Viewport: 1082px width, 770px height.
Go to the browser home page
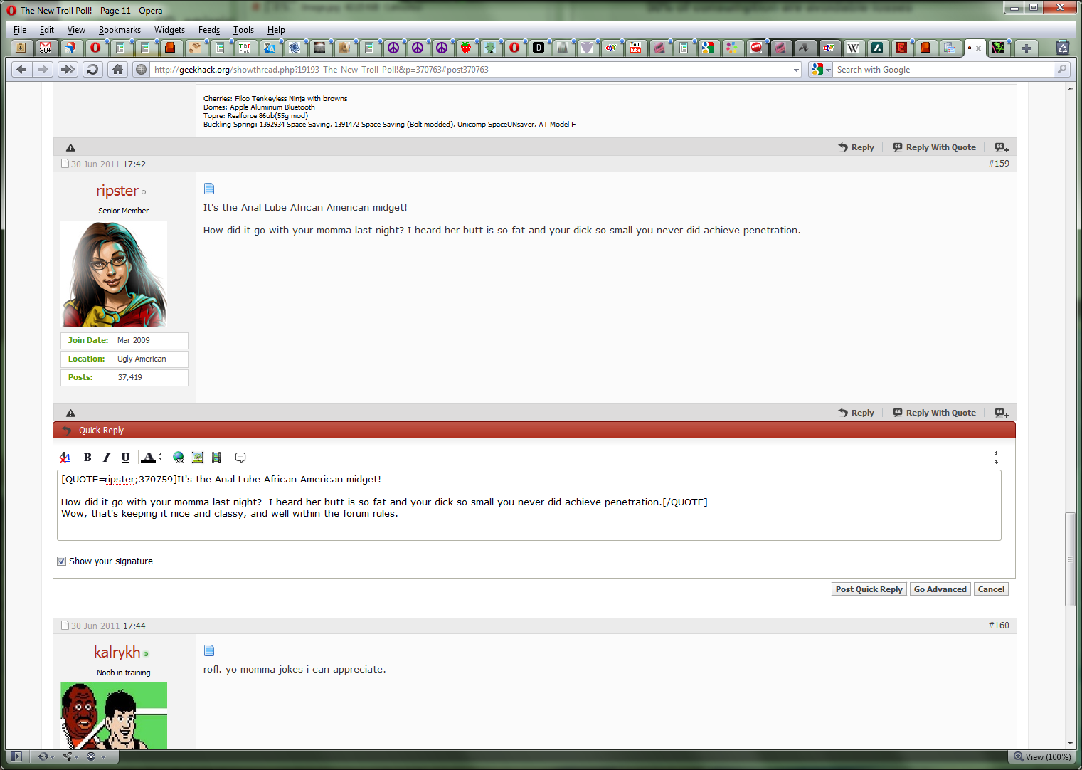(x=117, y=70)
